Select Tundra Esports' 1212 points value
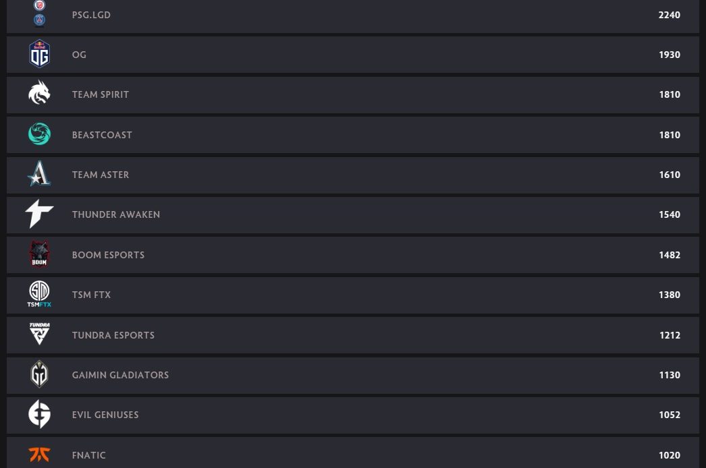Image resolution: width=706 pixels, height=468 pixels. [x=670, y=335]
